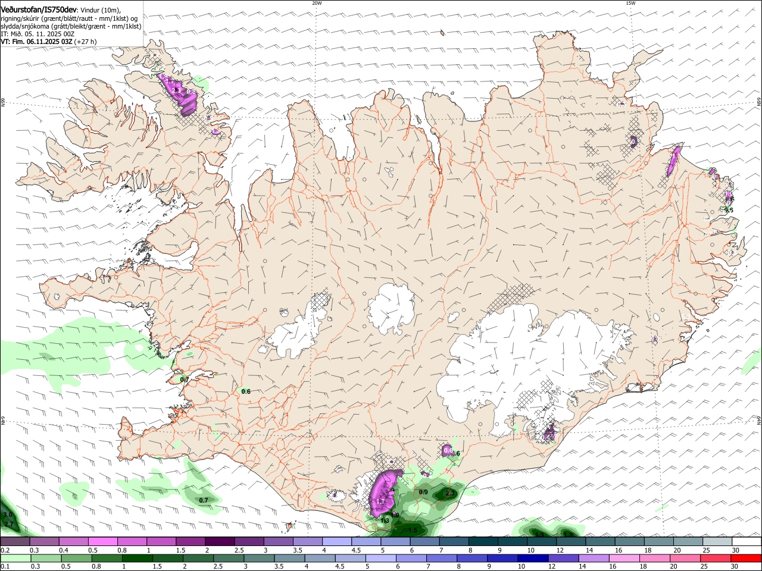The image size is (762, 571).
Task: Click the dark navy blue 10 legend swatch
Action: click(x=532, y=559)
